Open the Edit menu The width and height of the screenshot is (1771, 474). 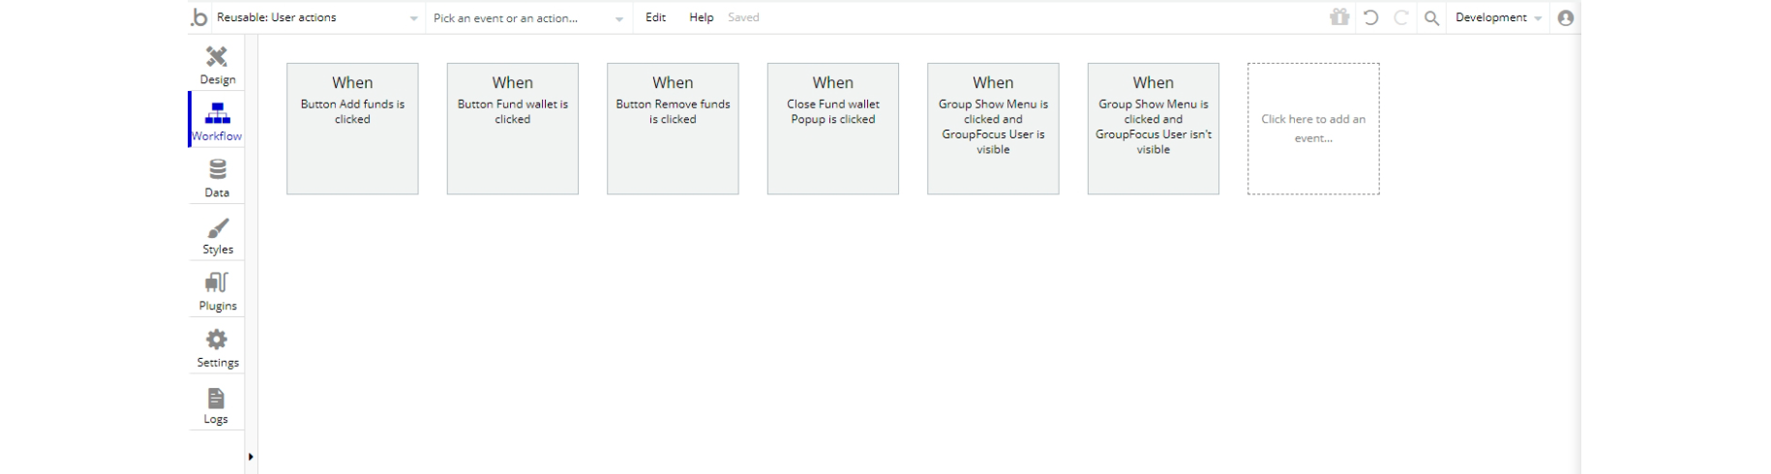(655, 17)
